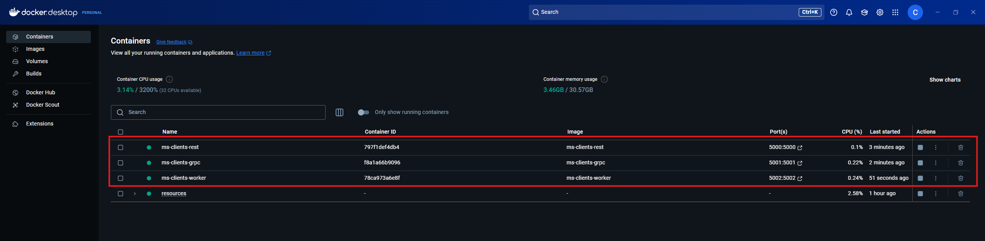Open ms-clients-worker image link
985x241 pixels.
[589, 178]
